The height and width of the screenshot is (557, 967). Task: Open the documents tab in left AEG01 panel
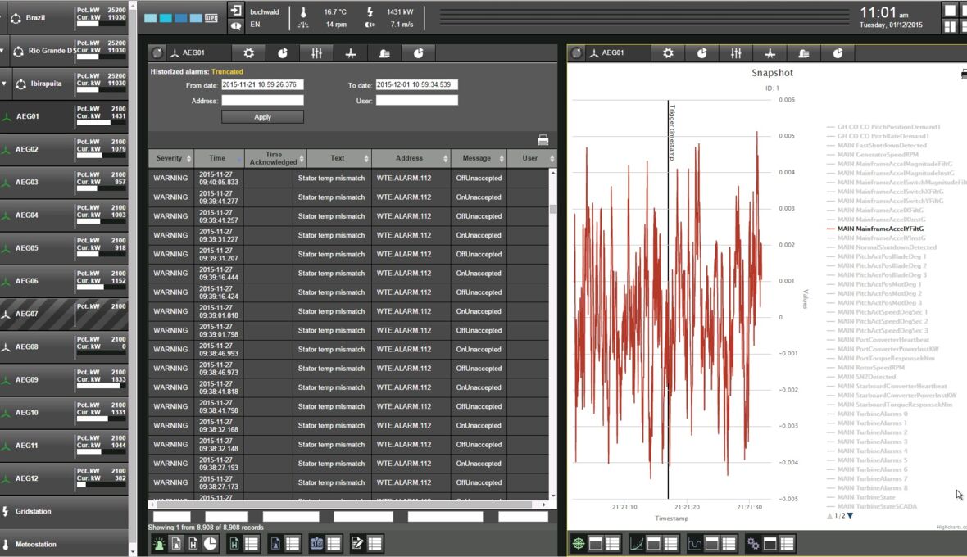[x=384, y=53]
